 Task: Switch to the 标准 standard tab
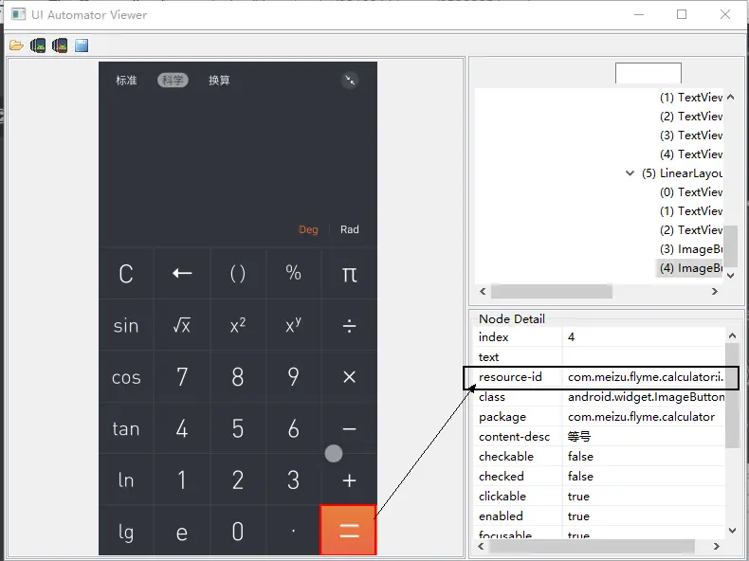(x=126, y=81)
